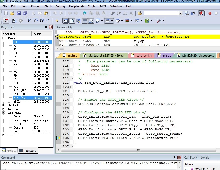The image size is (220, 170).
Task: Click the Find document search icon
Action: [x=186, y=13]
